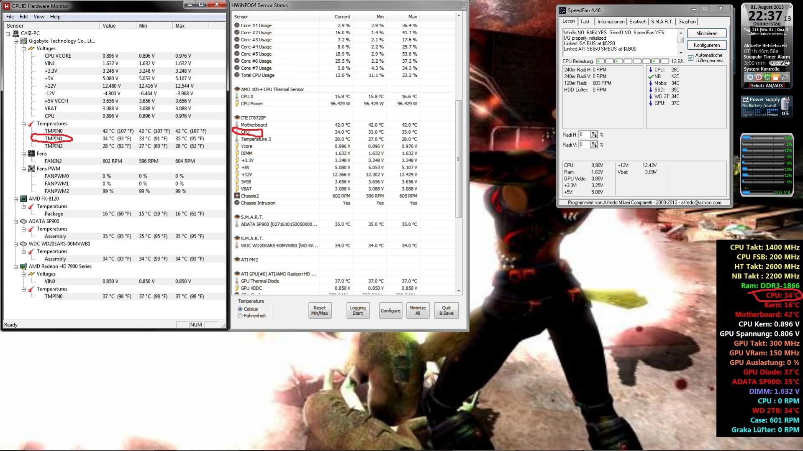Click the AMD FX-8120 processor icon
This screenshot has height=451, width=803.
[x=23, y=199]
